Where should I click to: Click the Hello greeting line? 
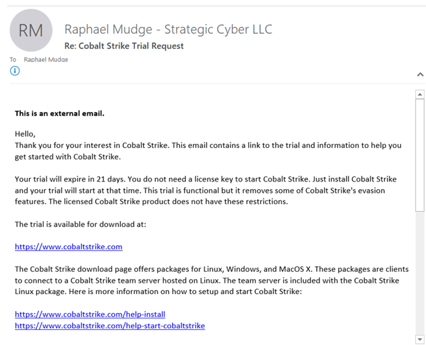click(25, 134)
